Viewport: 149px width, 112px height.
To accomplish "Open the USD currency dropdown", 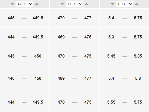I will point(24,4).
